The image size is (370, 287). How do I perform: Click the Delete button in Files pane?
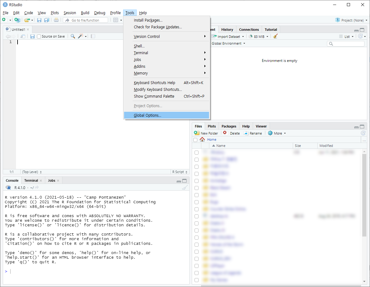pyautogui.click(x=231, y=133)
